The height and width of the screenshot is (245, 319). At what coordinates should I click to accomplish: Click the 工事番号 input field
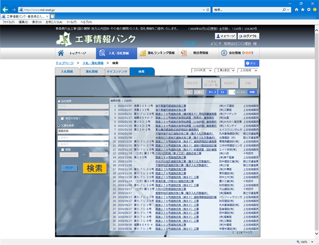point(83,138)
